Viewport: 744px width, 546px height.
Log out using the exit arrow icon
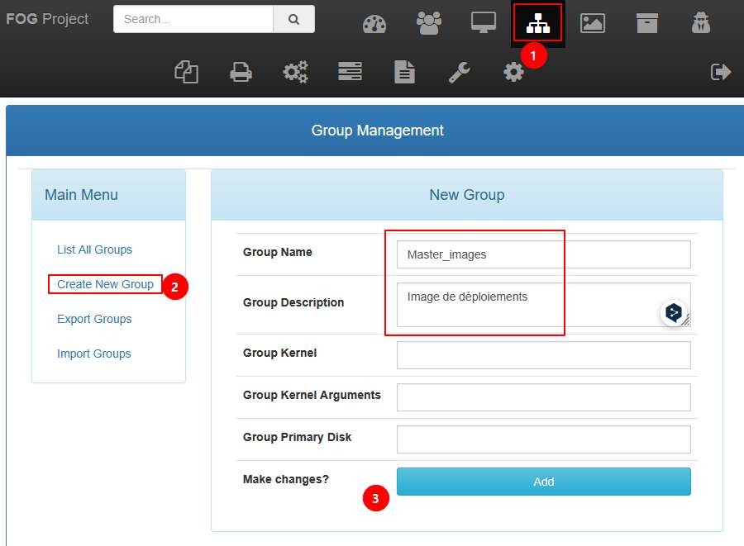[721, 73]
